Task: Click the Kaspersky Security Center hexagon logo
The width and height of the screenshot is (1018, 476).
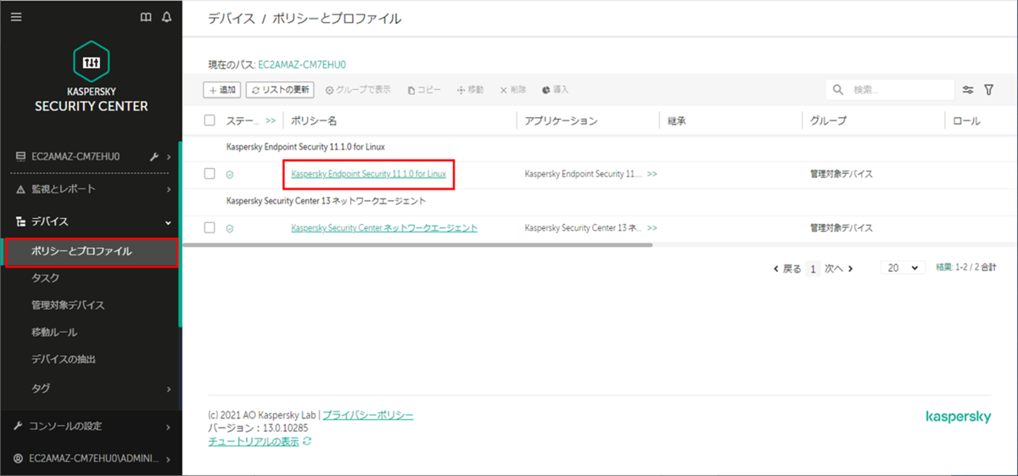Action: [x=91, y=63]
